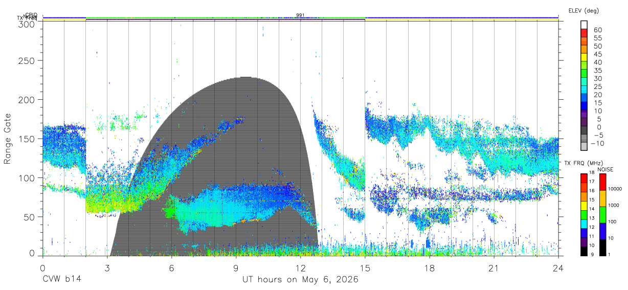Click the "NOISE" legend title
The width and height of the screenshot is (628, 290).
point(605,169)
